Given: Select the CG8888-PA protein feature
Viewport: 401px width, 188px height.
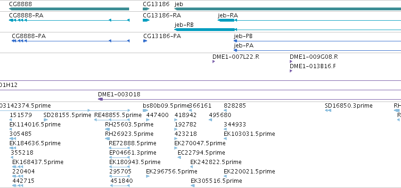Looking at the screenshot, I should pyautogui.click(x=71, y=41).
